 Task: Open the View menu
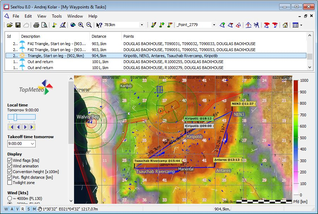(42, 16)
